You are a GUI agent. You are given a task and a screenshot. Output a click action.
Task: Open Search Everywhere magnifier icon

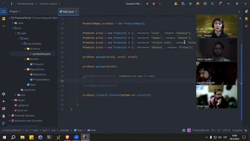[x=212, y=4]
